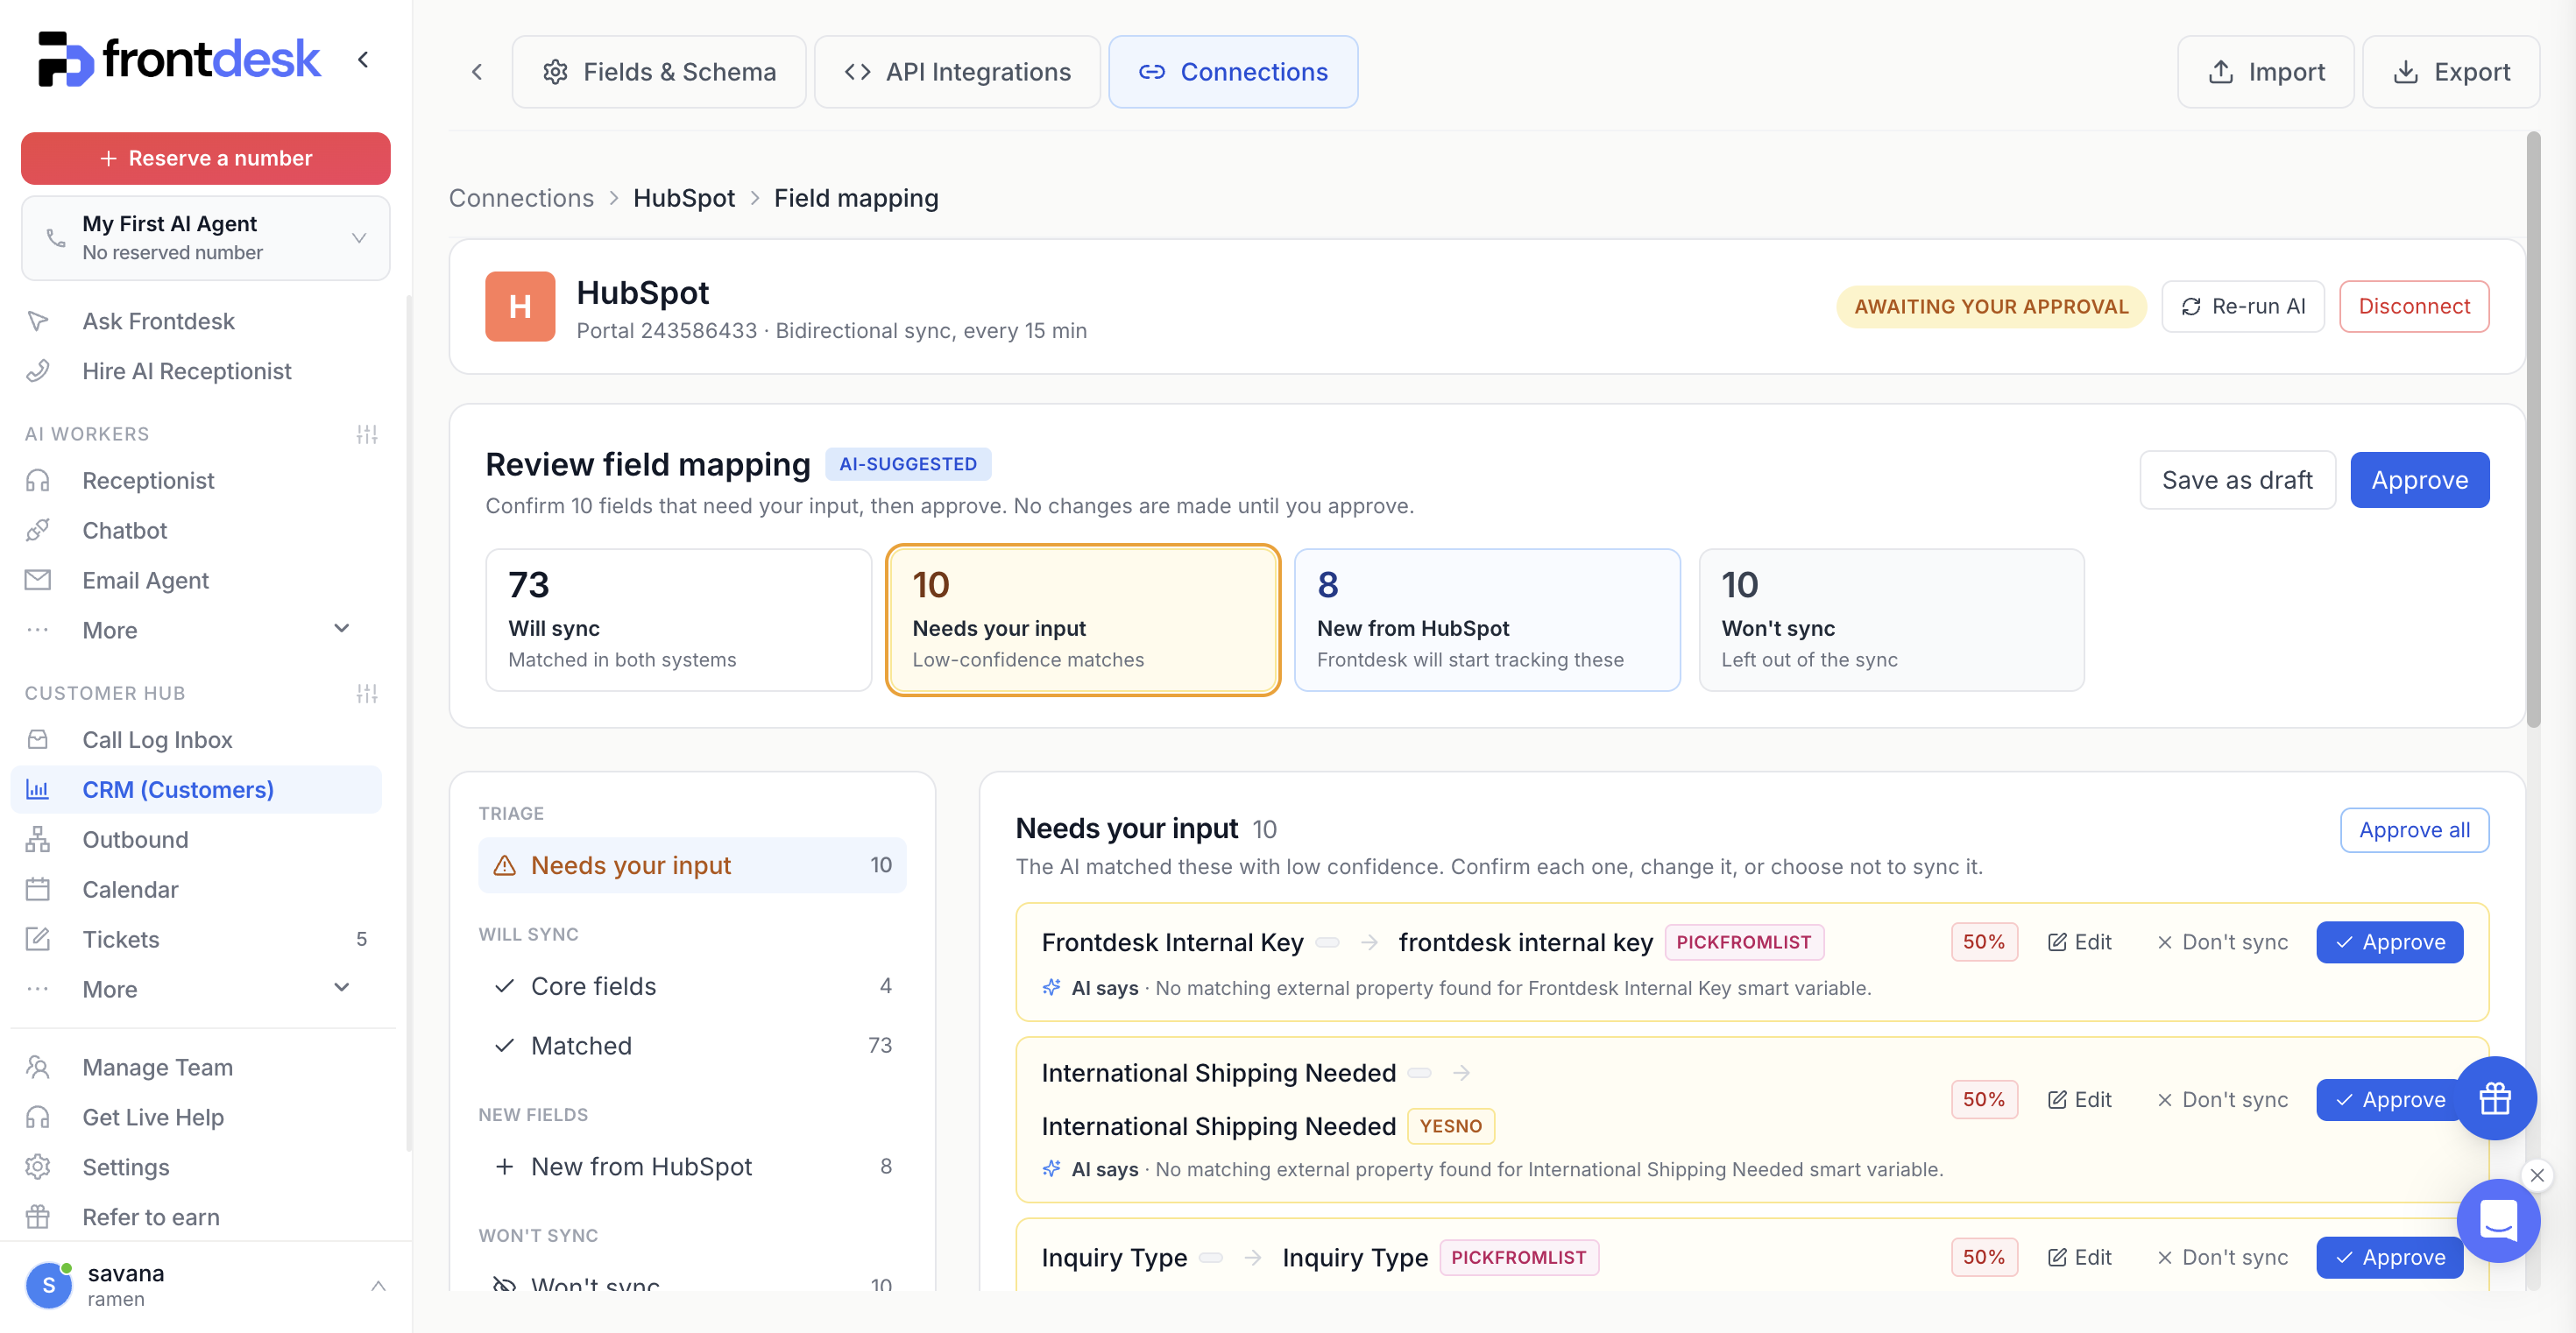Image resolution: width=2576 pixels, height=1333 pixels.
Task: Switch to the API Integrations tab
Action: coord(957,72)
